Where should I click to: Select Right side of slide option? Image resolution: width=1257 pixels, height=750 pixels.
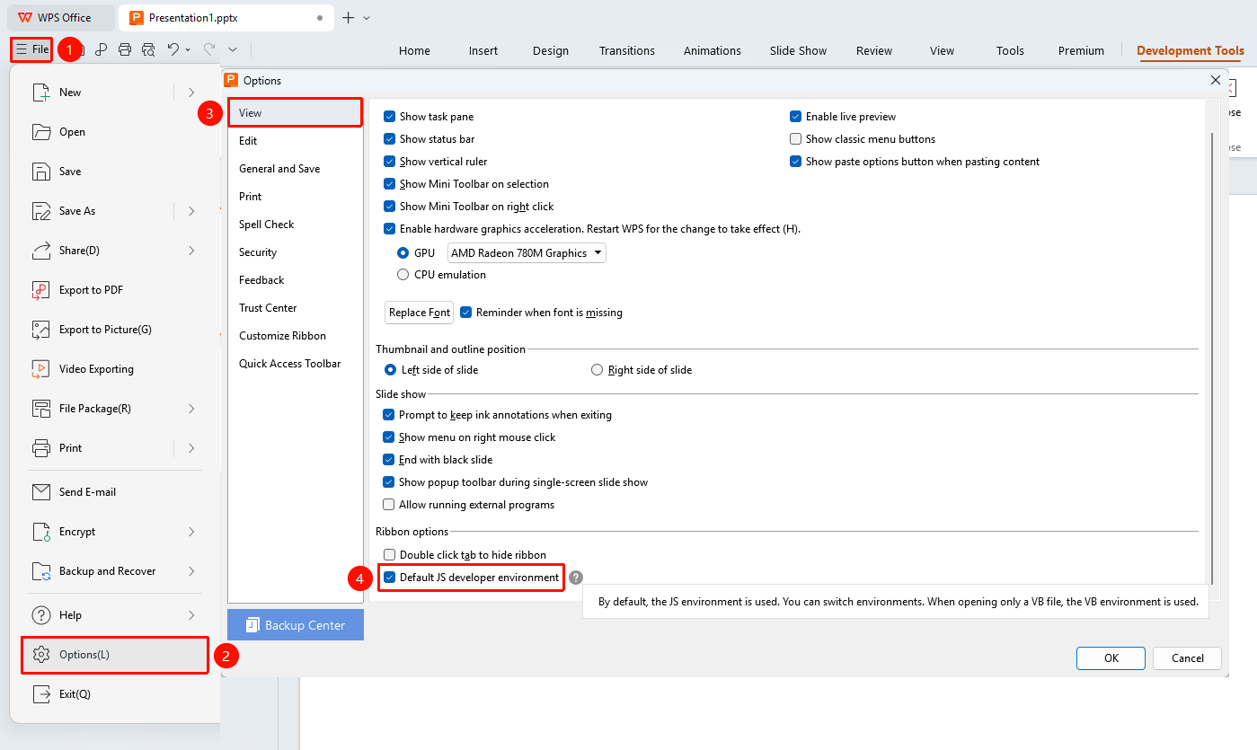point(597,370)
